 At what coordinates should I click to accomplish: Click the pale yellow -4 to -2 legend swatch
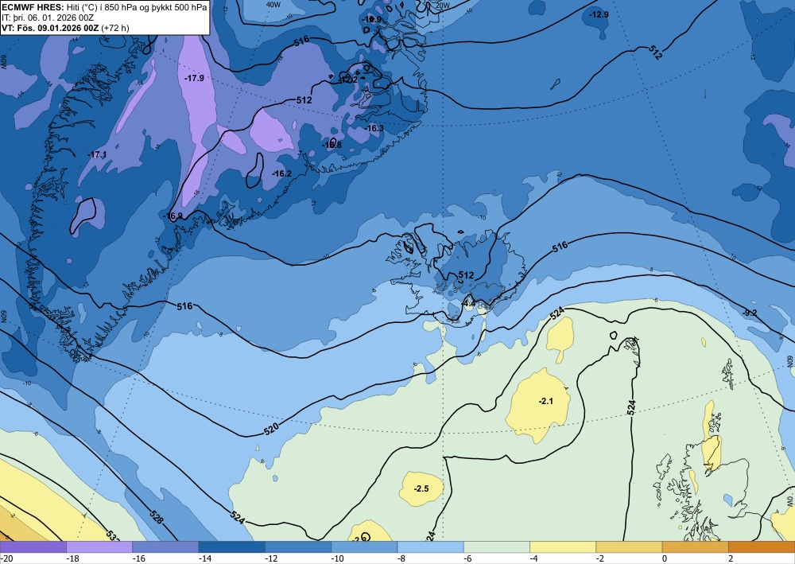563,546
